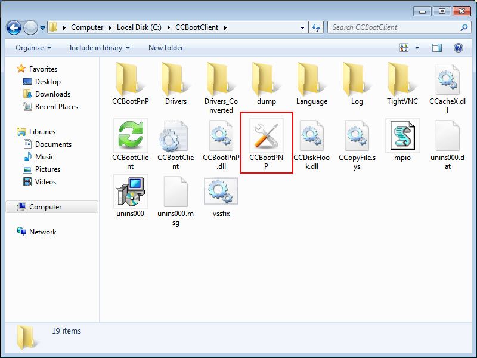The height and width of the screenshot is (358, 477).
Task: Refresh the CCBootClient folder view
Action: coord(316,27)
